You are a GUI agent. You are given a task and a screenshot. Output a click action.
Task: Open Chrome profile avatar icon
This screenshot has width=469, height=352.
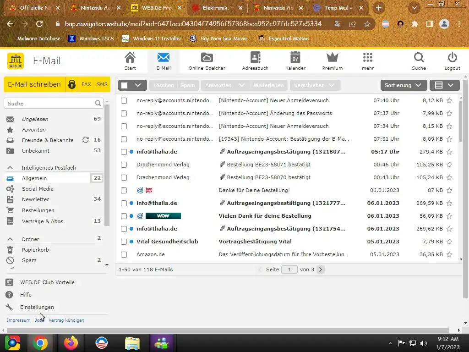point(444,24)
